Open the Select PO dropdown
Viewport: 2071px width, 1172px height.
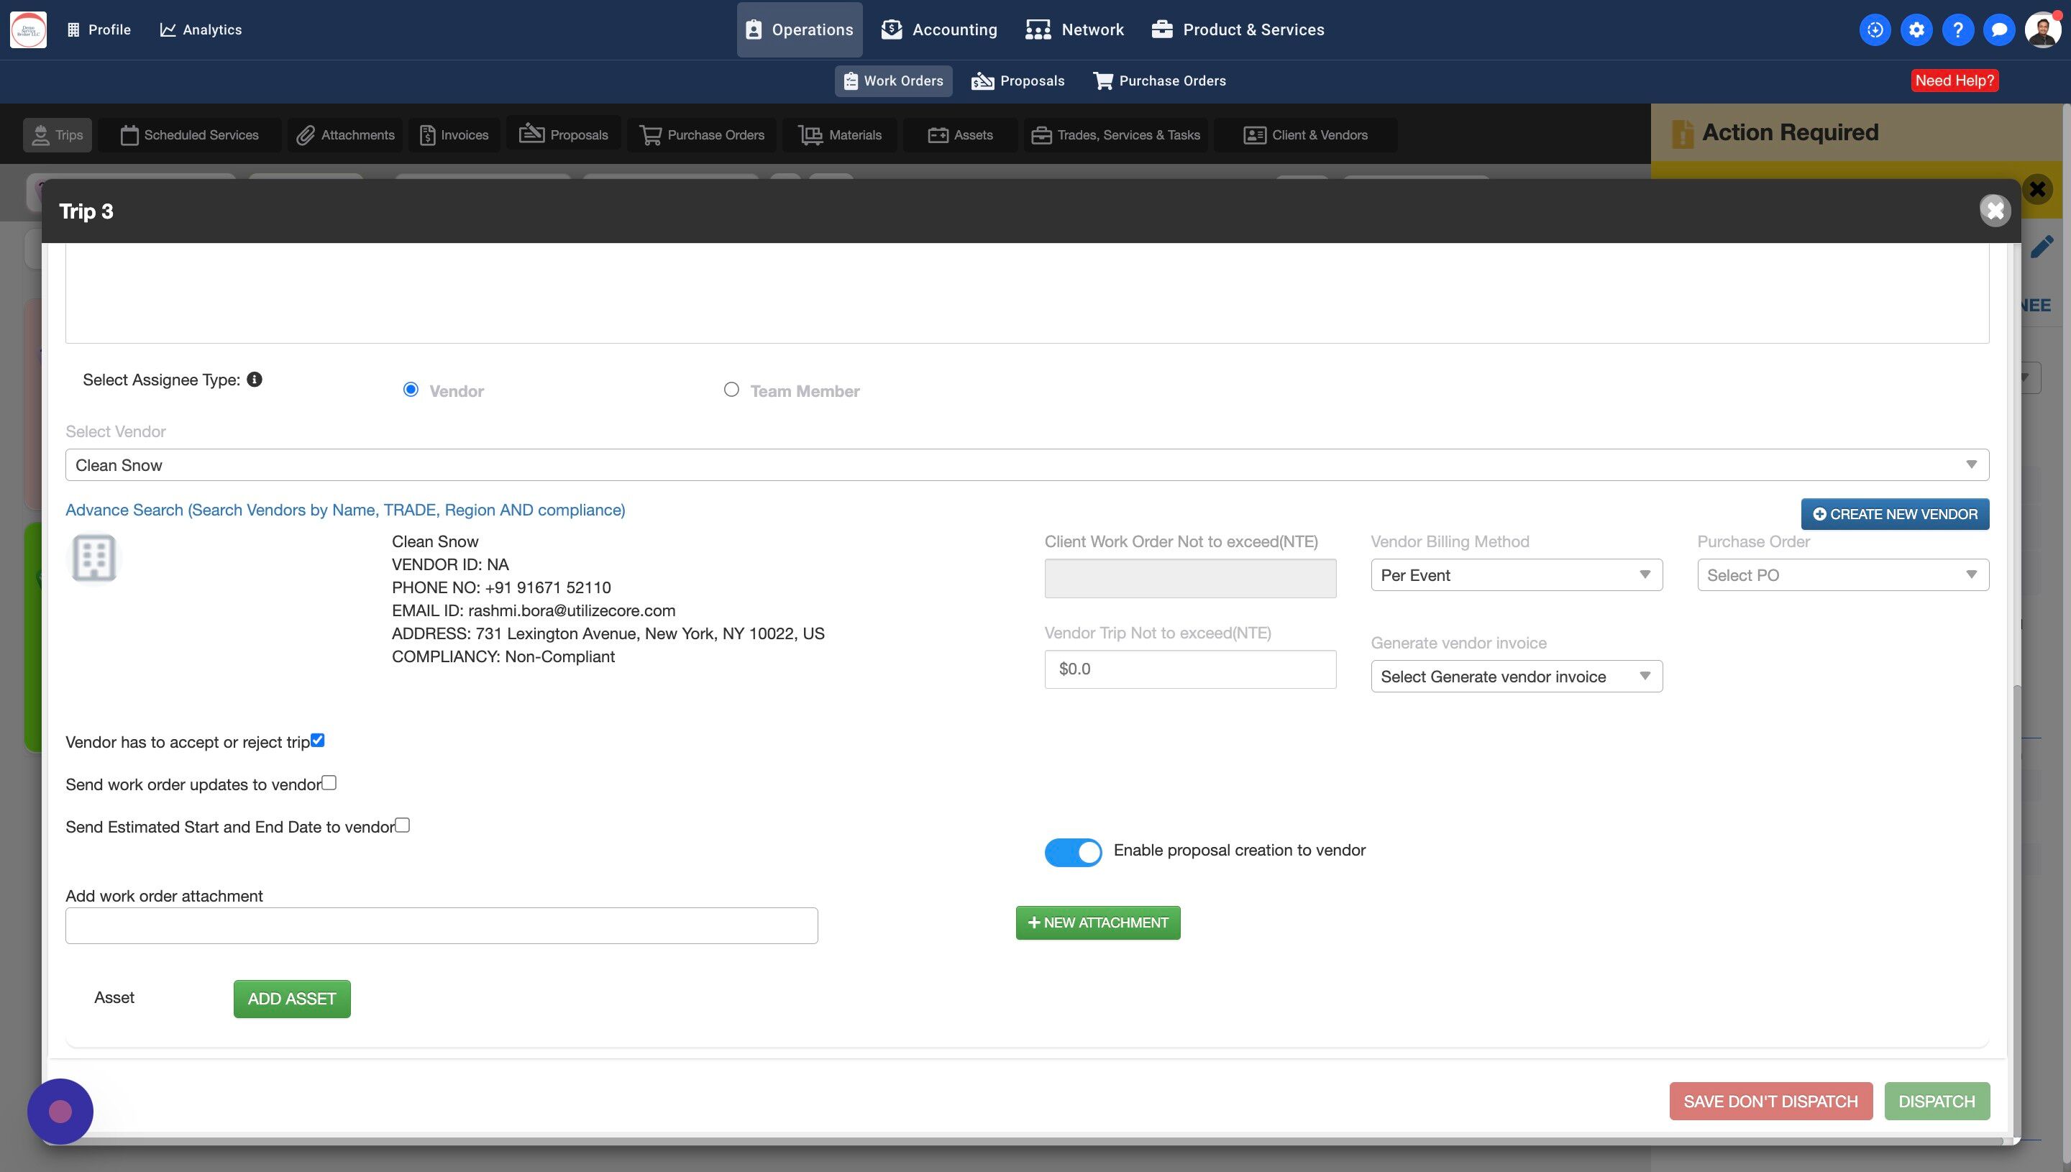tap(1842, 574)
